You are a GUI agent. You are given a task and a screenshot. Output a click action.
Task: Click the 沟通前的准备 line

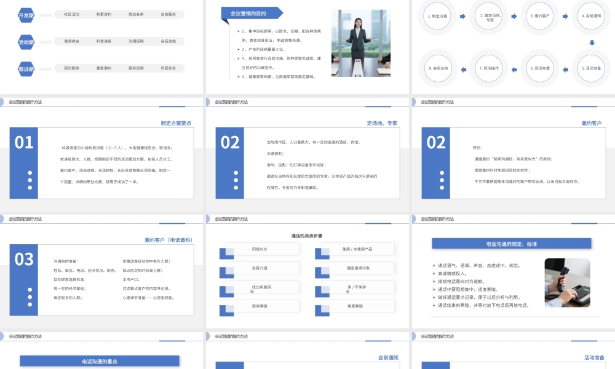(66, 261)
